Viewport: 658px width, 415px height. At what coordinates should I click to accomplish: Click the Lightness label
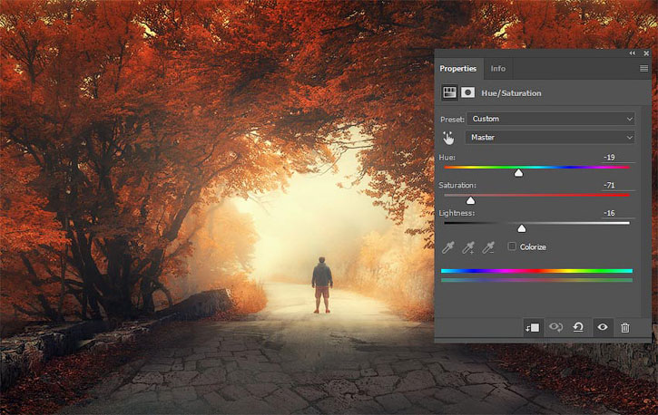[x=457, y=213]
